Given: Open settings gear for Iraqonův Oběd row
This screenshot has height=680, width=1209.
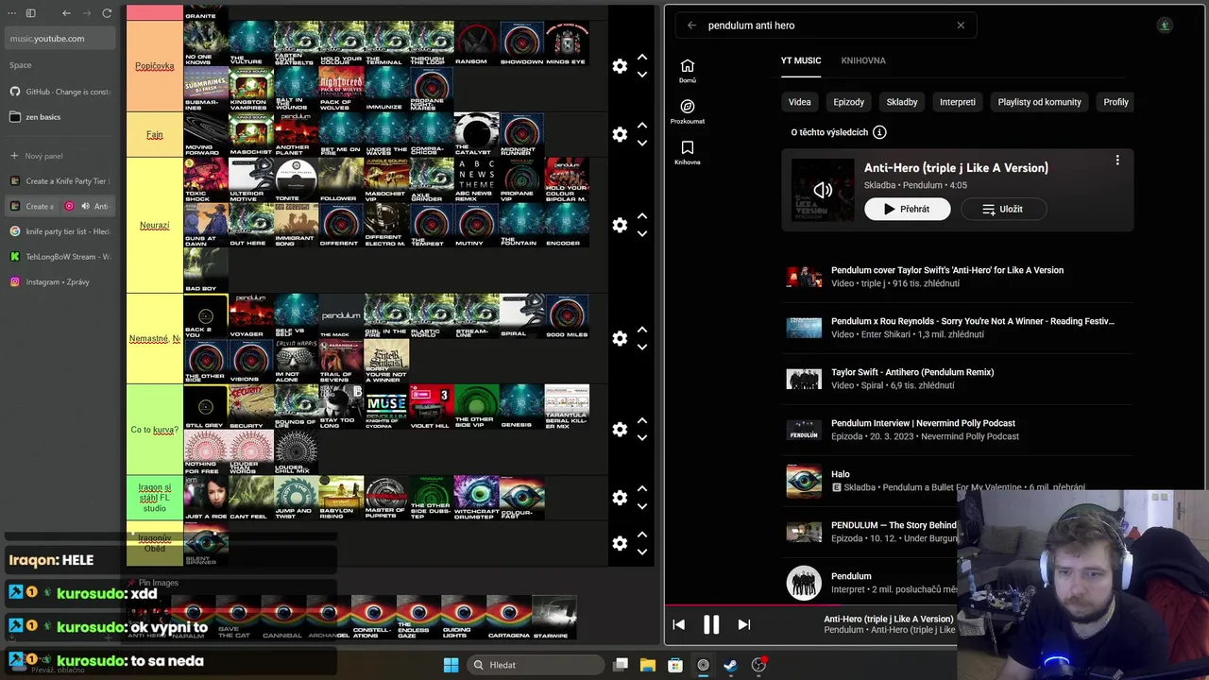Looking at the screenshot, I should pos(620,543).
